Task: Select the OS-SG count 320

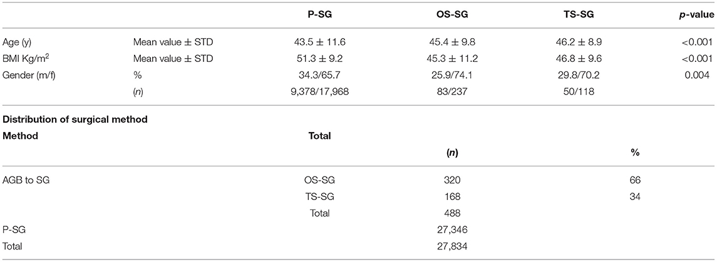Action: (450, 180)
